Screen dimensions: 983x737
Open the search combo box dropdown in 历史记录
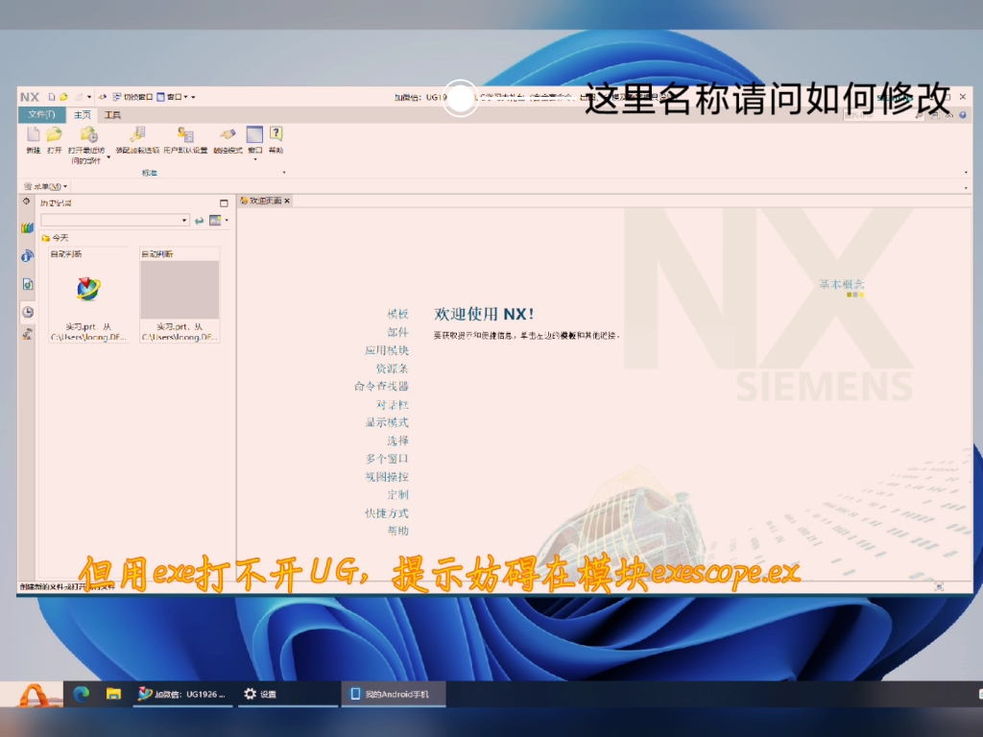(183, 220)
